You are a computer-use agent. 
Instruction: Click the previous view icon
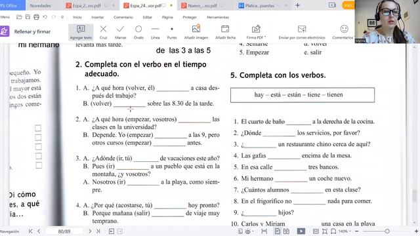(x=112, y=231)
